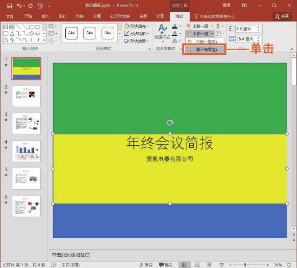Switch to the Home (开始) tab
Screen dimensions: 297x268
pos(28,16)
